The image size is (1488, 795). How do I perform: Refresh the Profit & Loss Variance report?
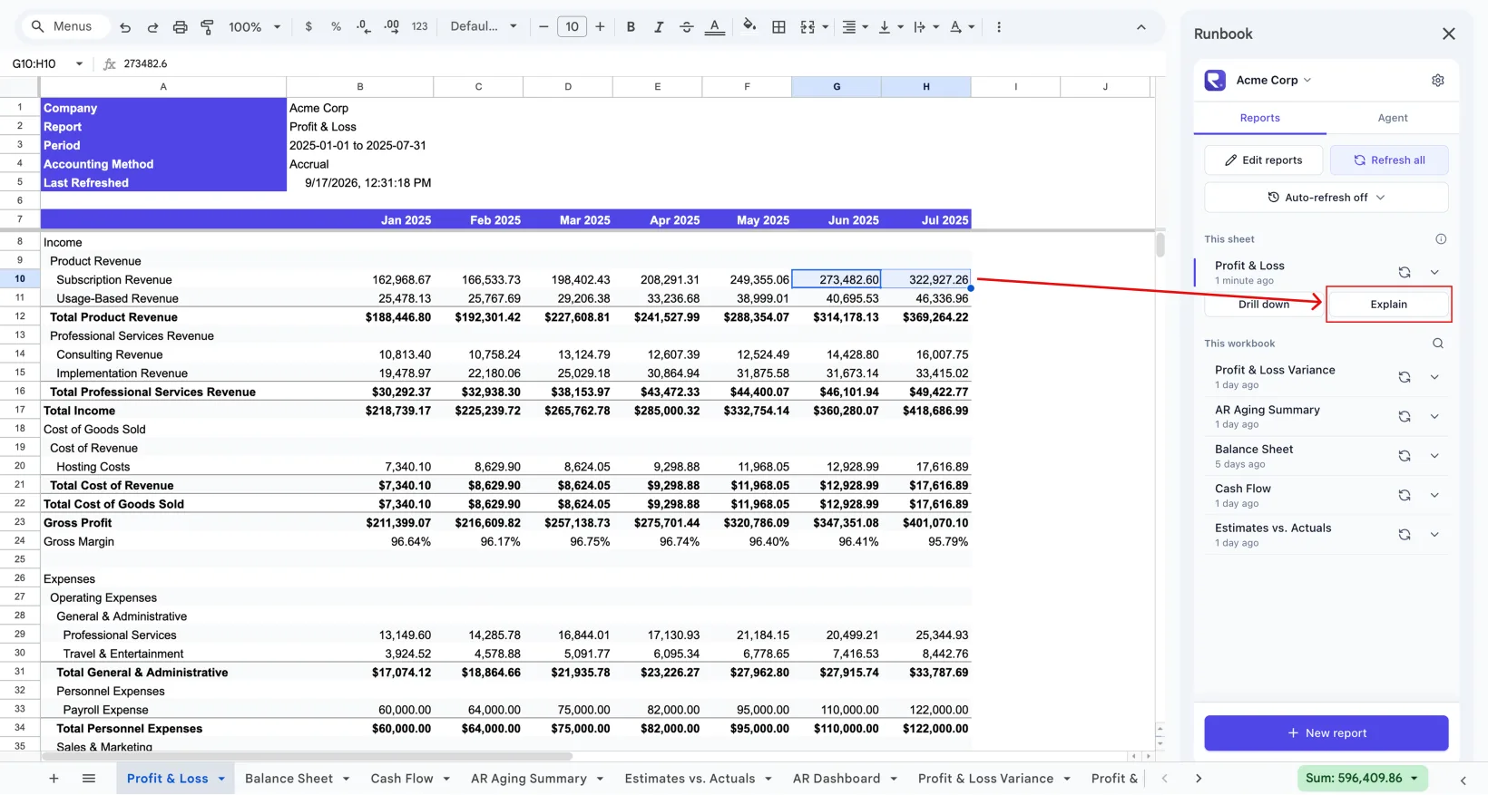coord(1405,376)
